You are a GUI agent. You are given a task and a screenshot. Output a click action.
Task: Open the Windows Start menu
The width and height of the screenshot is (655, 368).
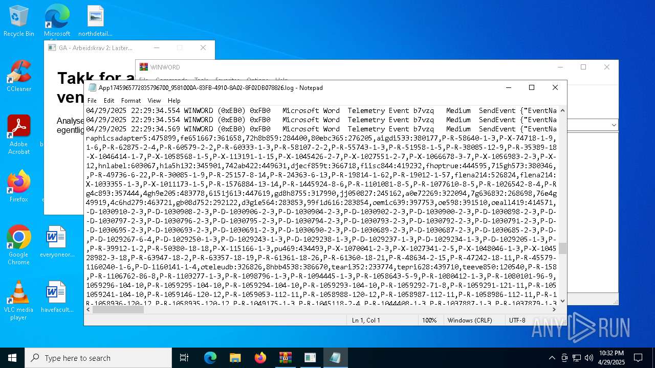(12, 358)
